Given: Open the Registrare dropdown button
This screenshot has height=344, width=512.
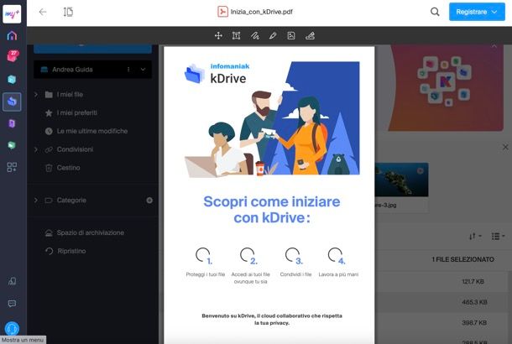Looking at the screenshot, I should 477,12.
